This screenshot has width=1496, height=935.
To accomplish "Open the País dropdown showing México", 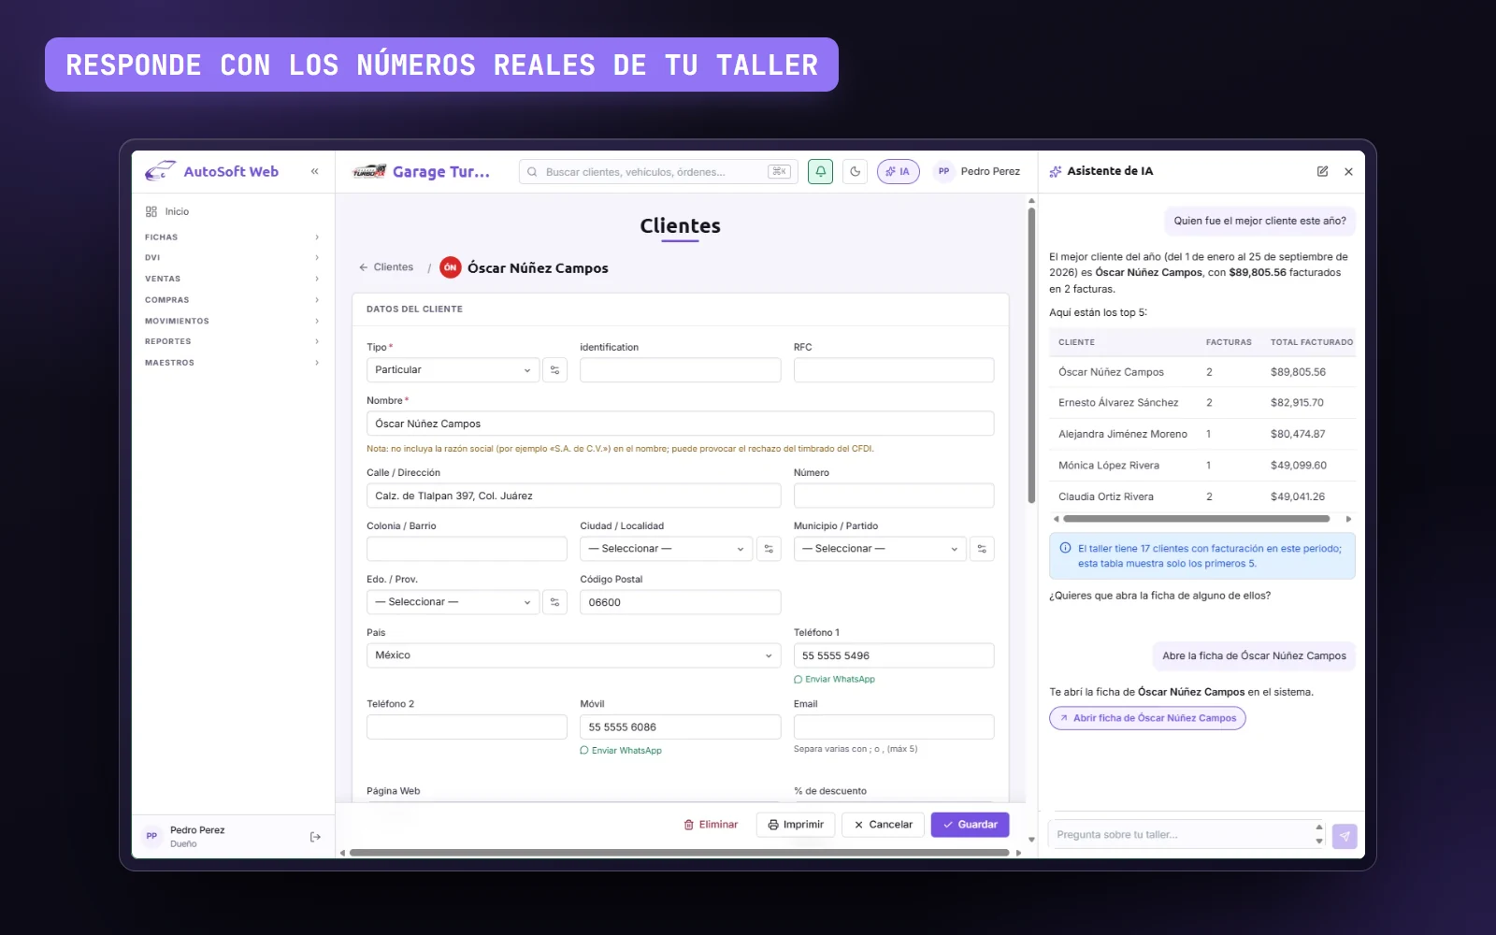I will 573,655.
